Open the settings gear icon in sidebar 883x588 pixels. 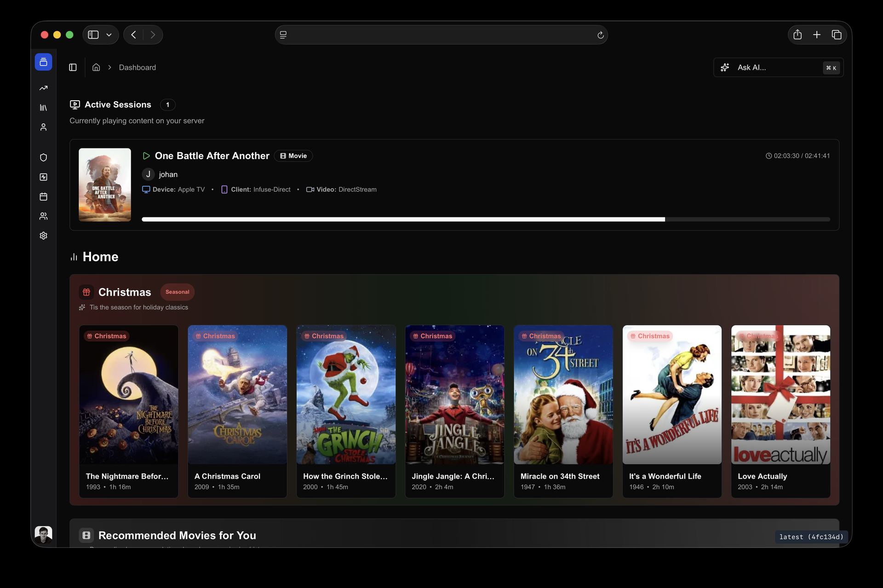[43, 235]
